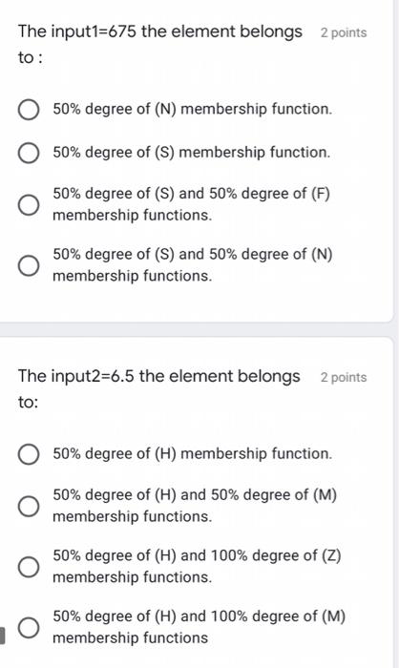Click label text mentioning 100% degree of (M)
The width and height of the screenshot is (399, 668).
click(199, 627)
